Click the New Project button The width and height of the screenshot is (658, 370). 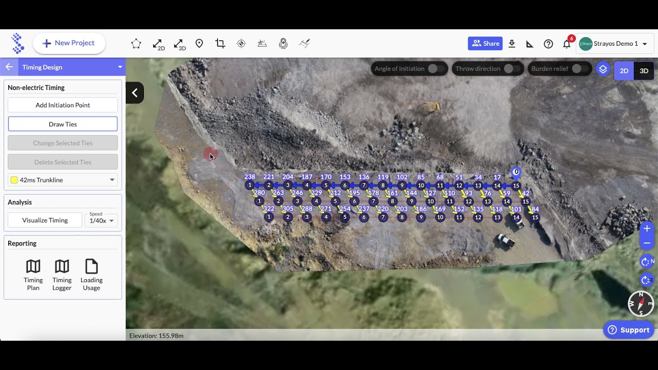tap(69, 43)
